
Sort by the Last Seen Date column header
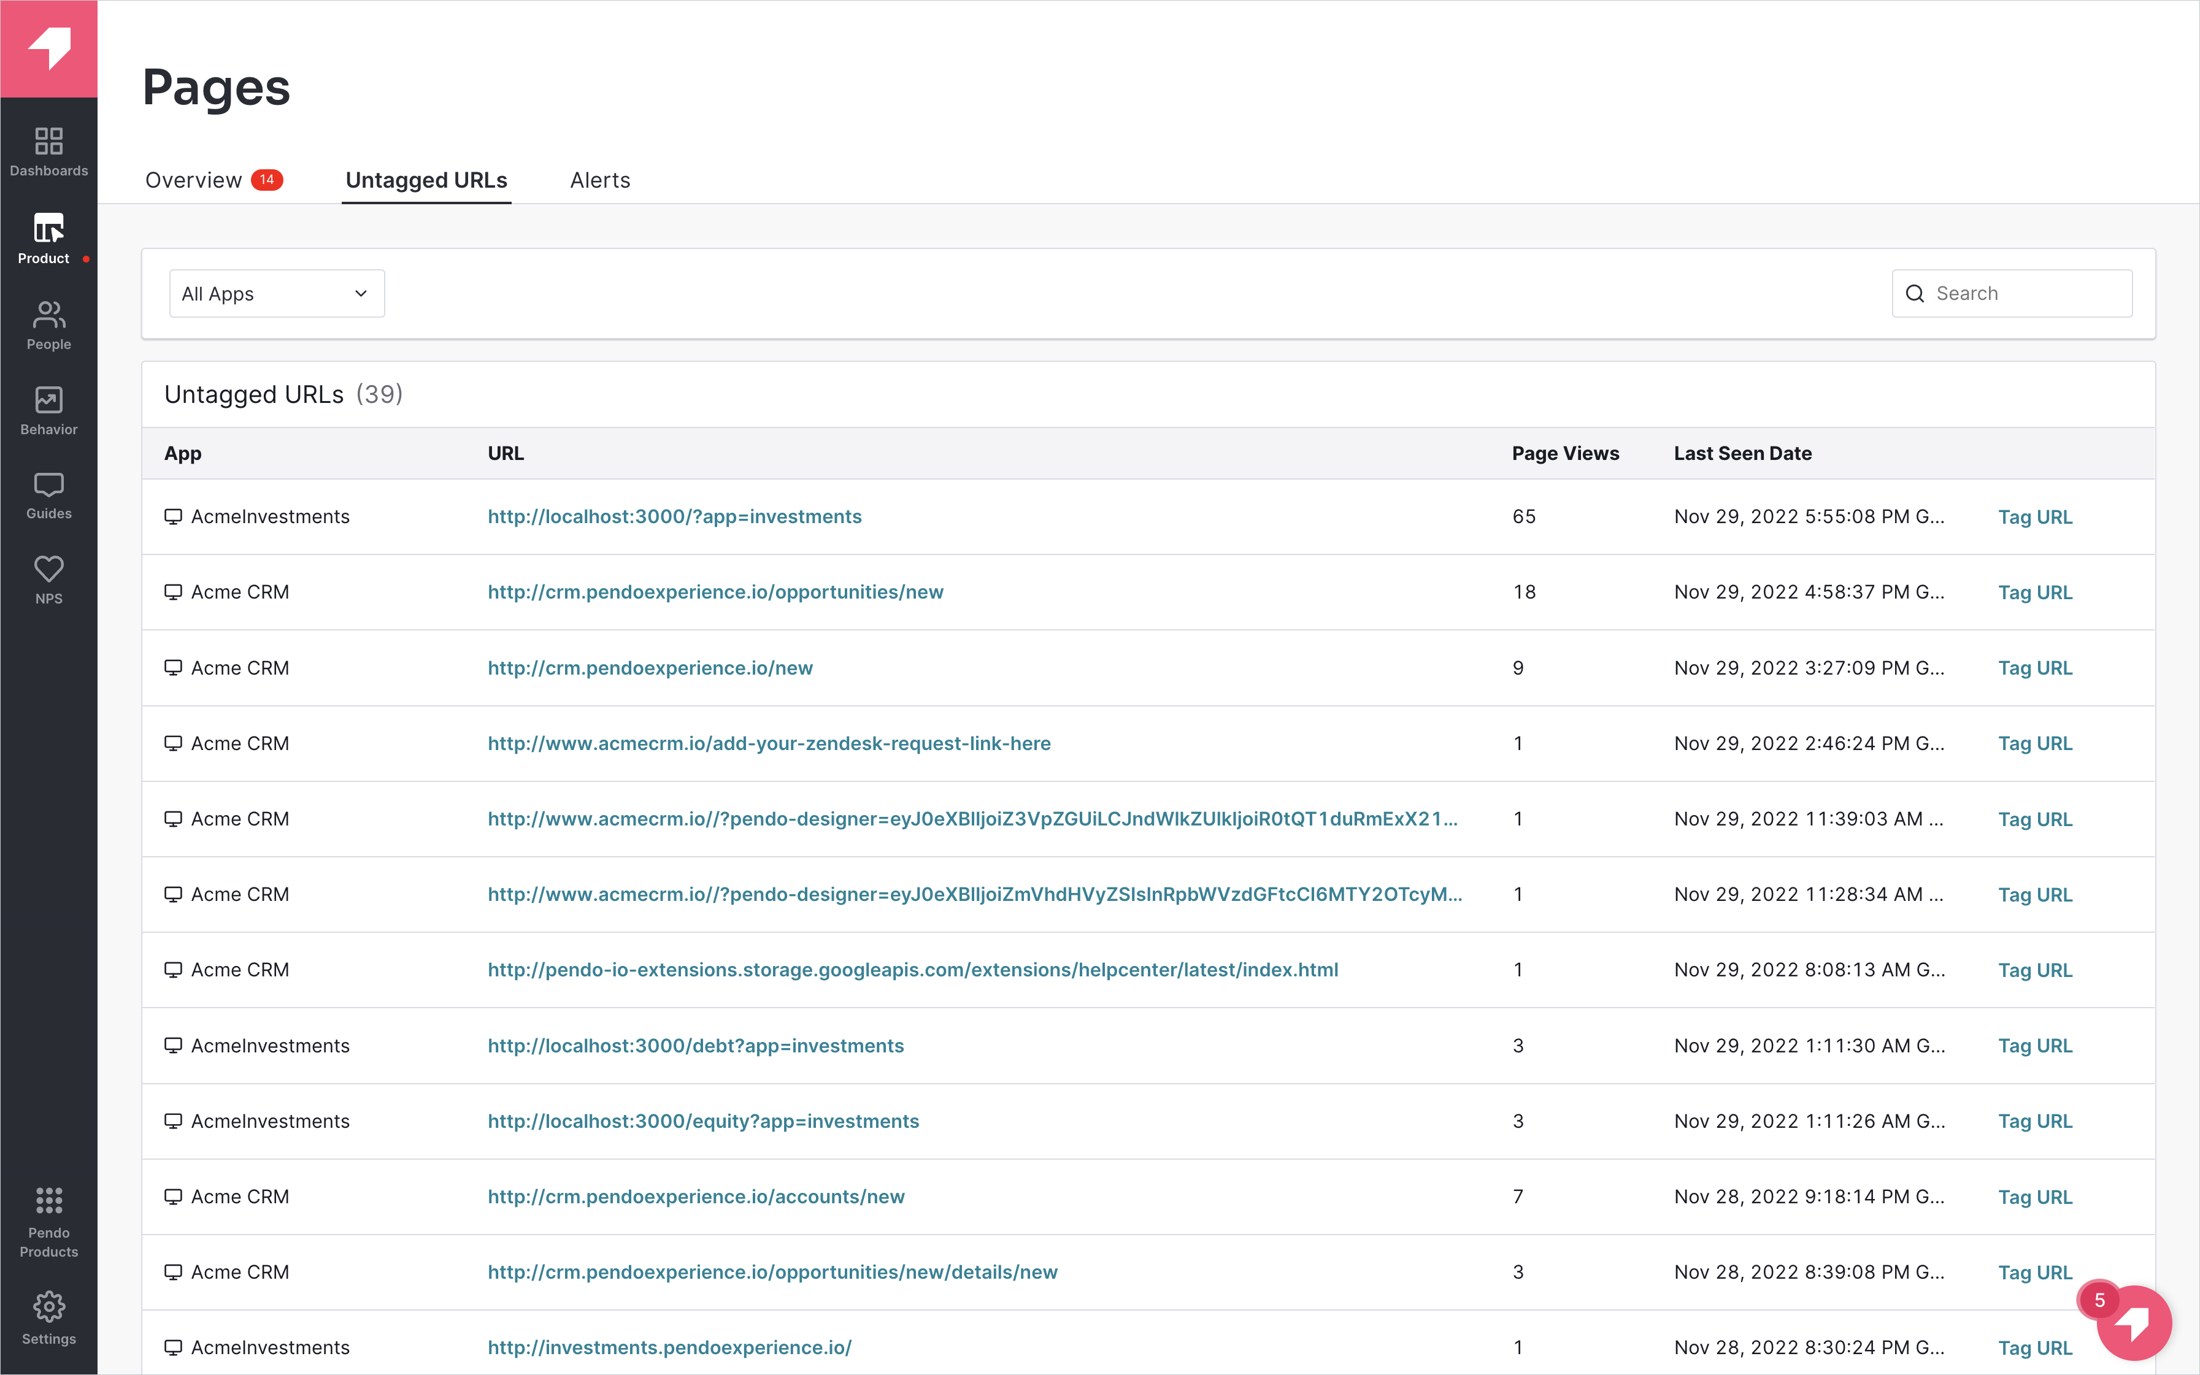pyautogui.click(x=1742, y=454)
